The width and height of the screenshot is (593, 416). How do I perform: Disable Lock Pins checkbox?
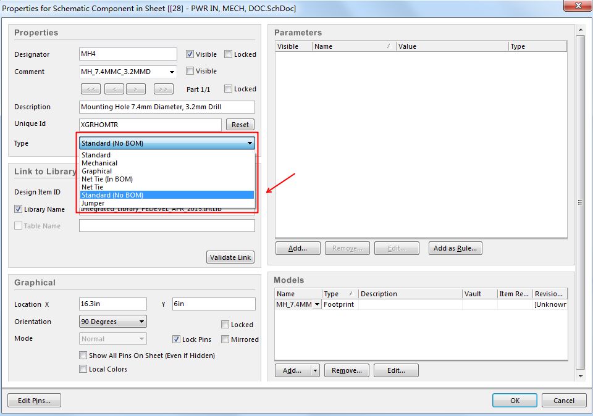[x=176, y=339]
